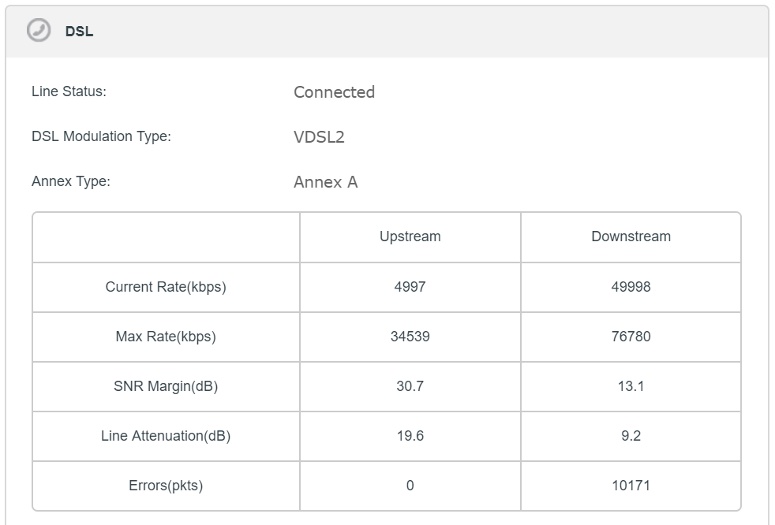Select downstream current rate 49998
The width and height of the screenshot is (775, 525).
631,287
